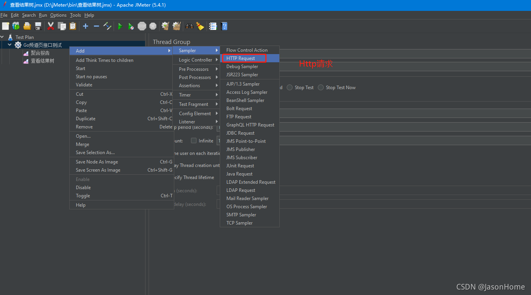
Task: Click Validate in the context menu
Action: coord(121,85)
